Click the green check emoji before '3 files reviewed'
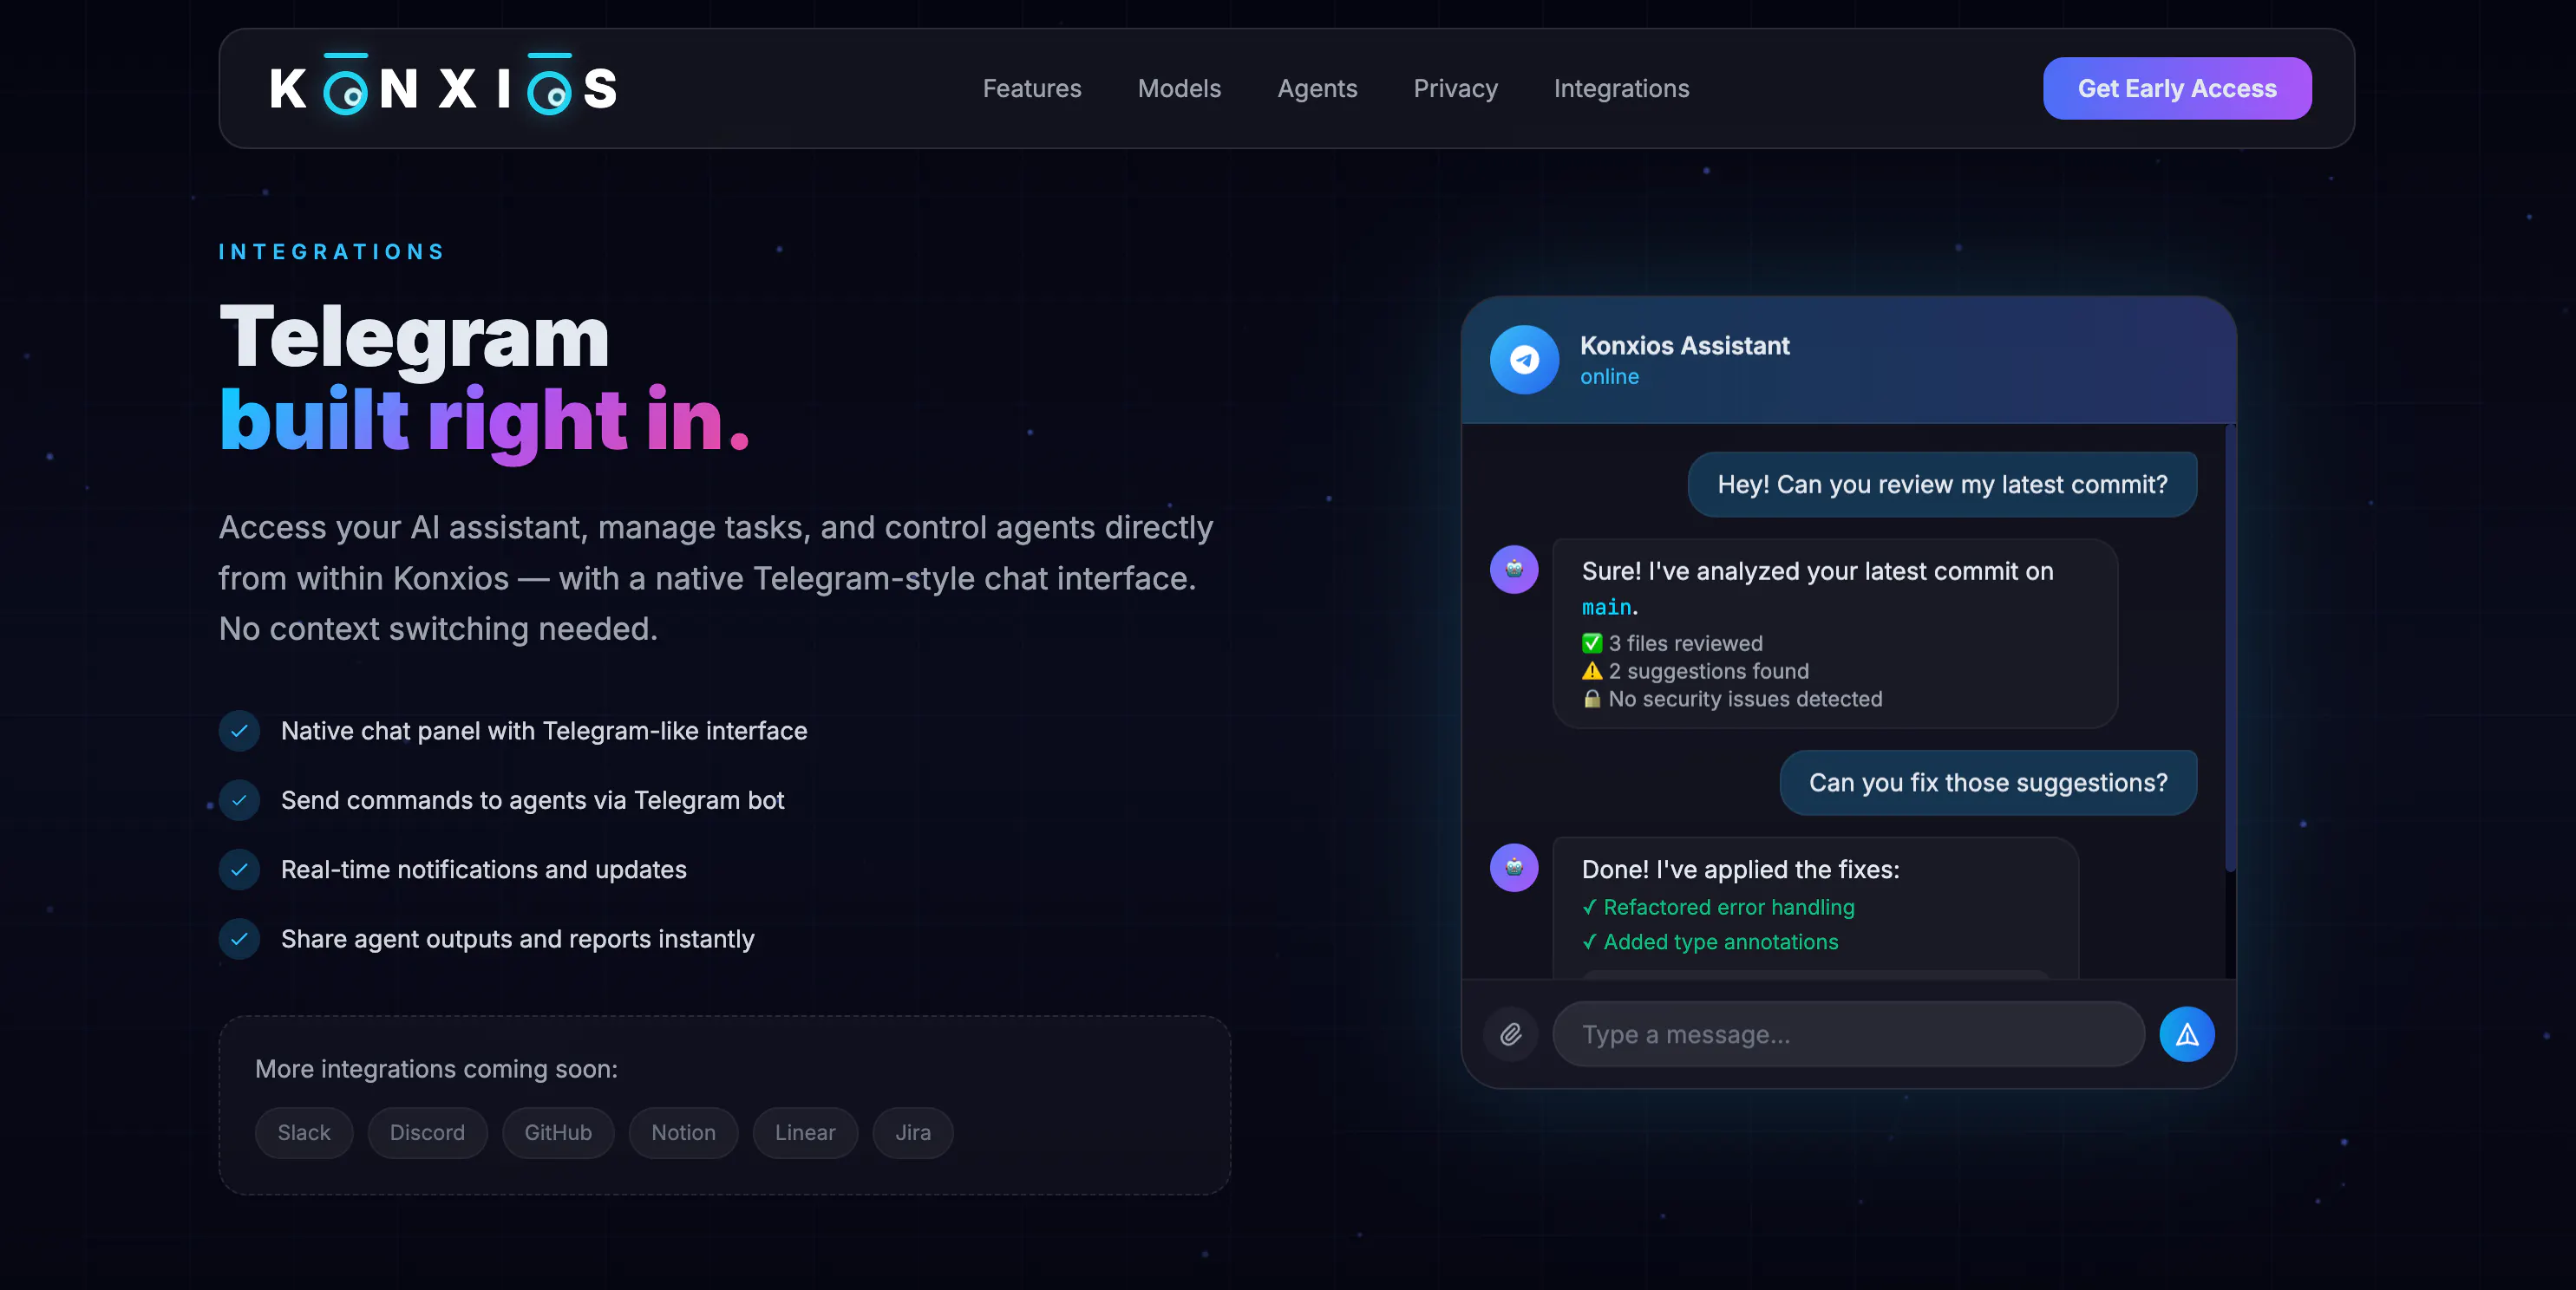 pos(1592,643)
